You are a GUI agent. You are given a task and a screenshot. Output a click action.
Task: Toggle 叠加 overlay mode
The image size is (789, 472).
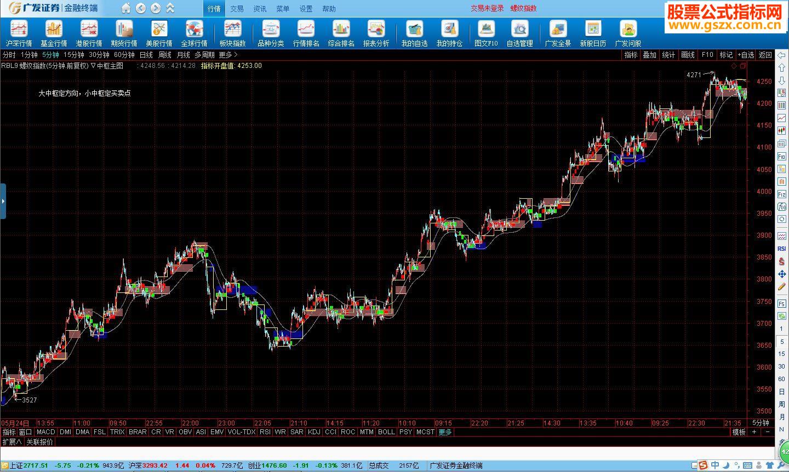point(650,55)
